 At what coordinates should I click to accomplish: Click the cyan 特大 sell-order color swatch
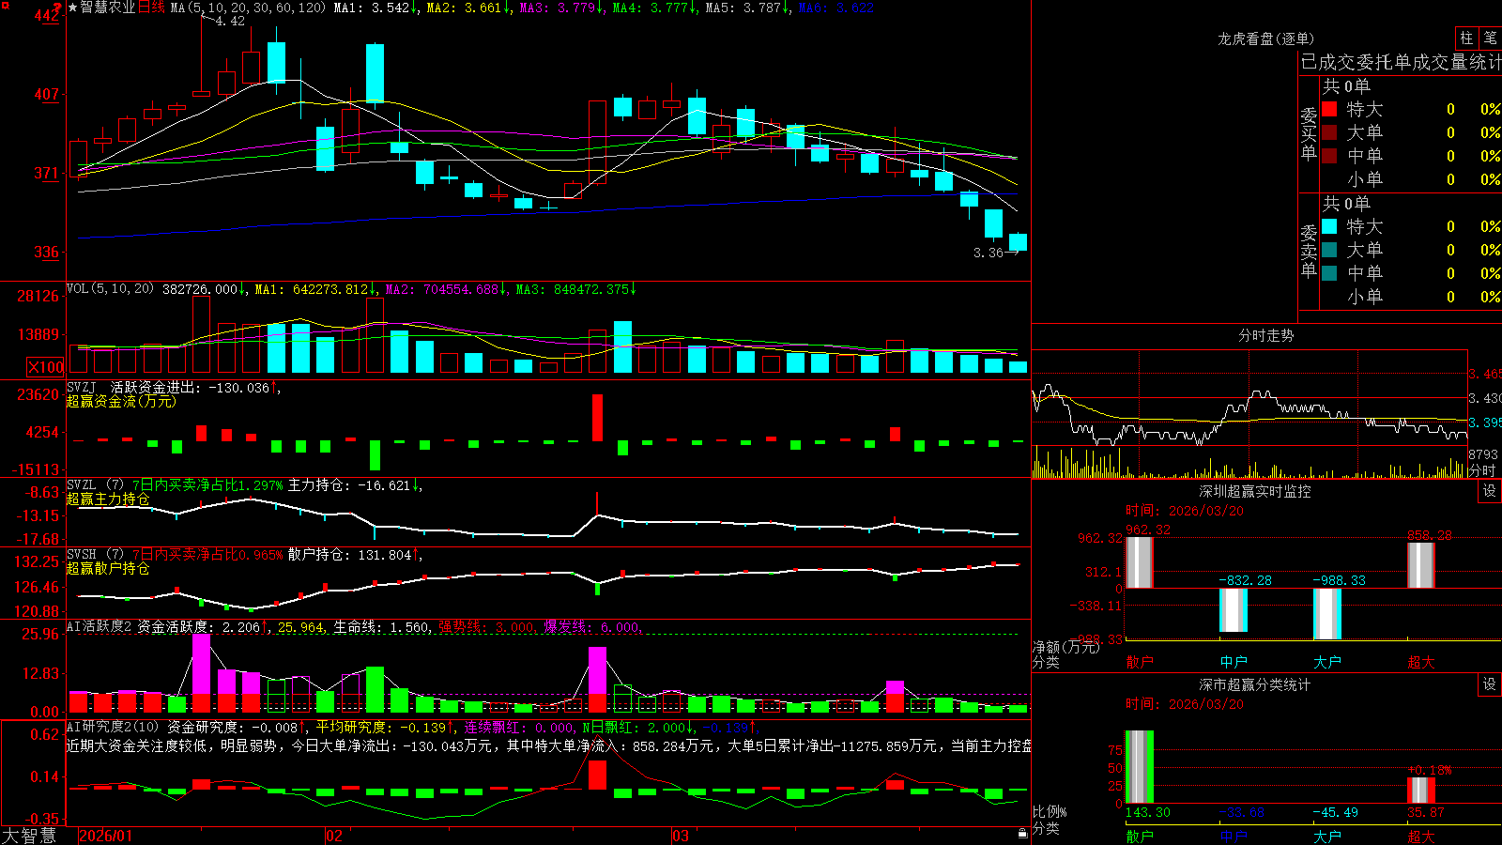[x=1329, y=226]
